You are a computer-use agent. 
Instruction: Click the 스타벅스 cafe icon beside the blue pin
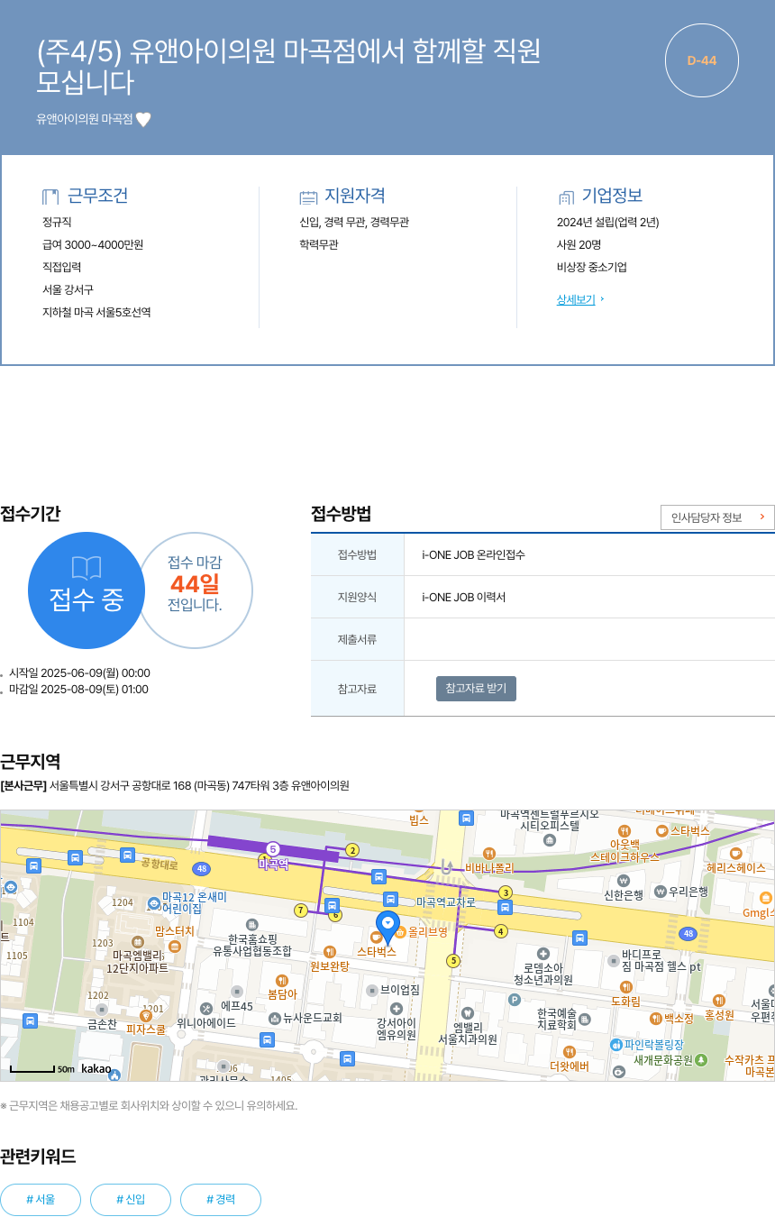pos(376,938)
